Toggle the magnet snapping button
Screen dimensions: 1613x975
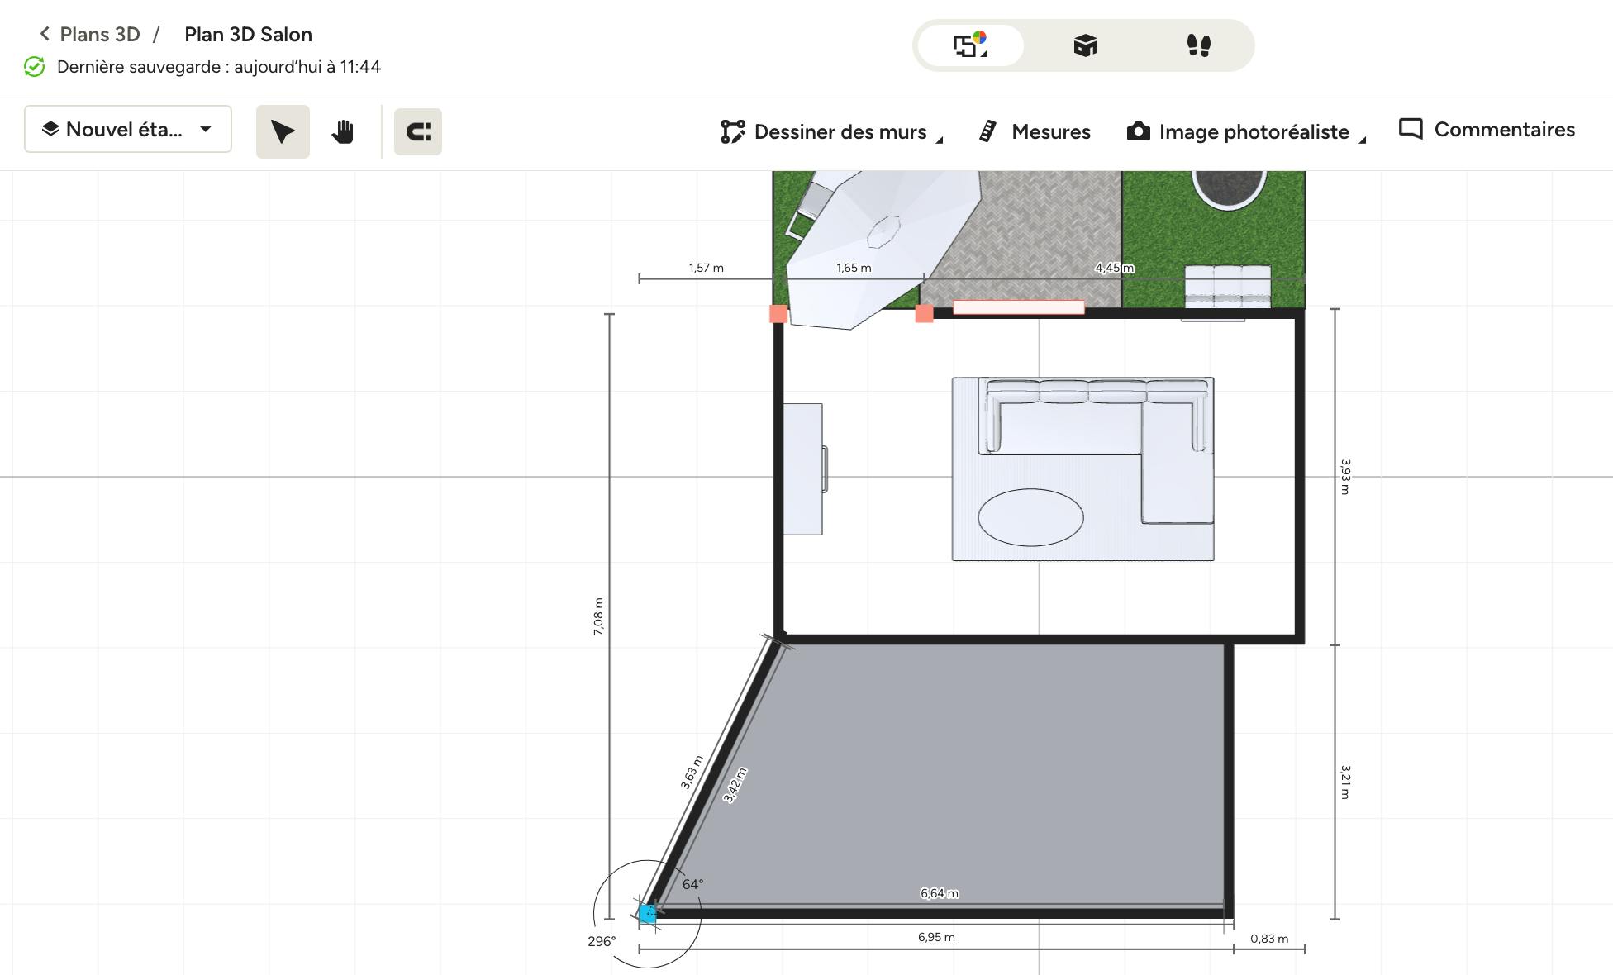pyautogui.click(x=418, y=131)
